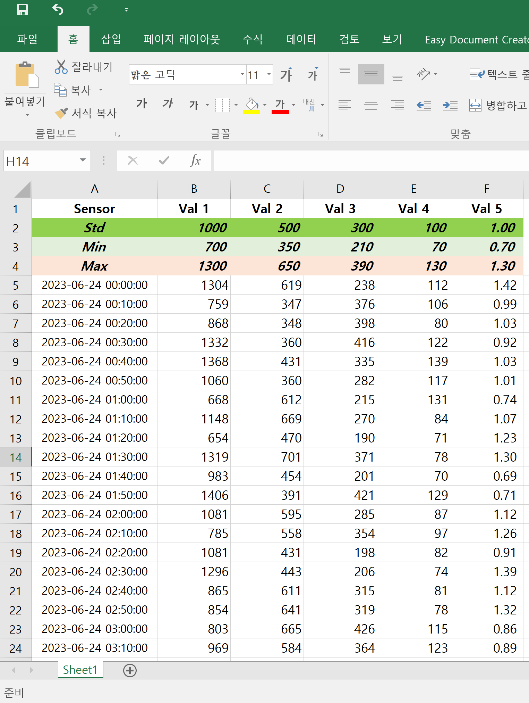529x703 pixels.
Task: Open the 글꼴 font dialog launcher
Action: point(320,134)
